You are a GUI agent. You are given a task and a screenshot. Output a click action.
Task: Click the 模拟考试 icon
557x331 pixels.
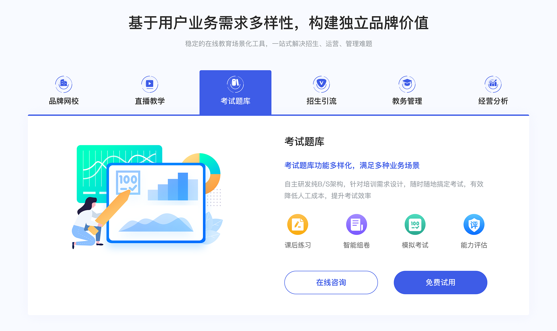(x=414, y=227)
